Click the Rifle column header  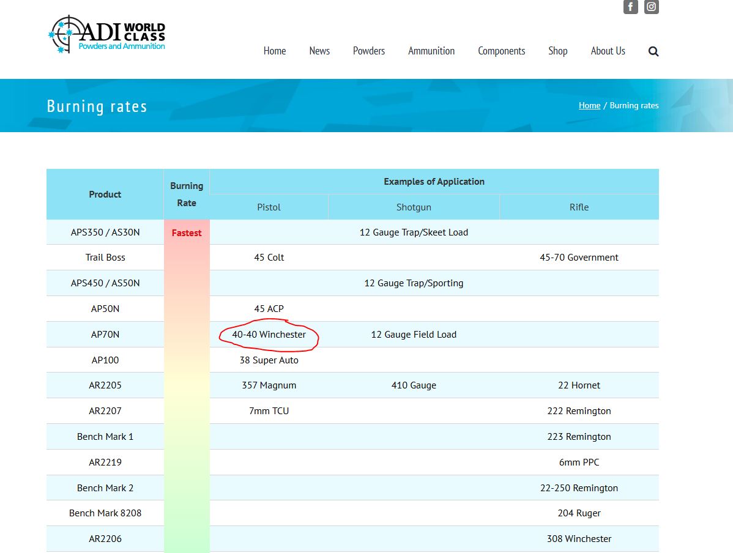pyautogui.click(x=579, y=207)
